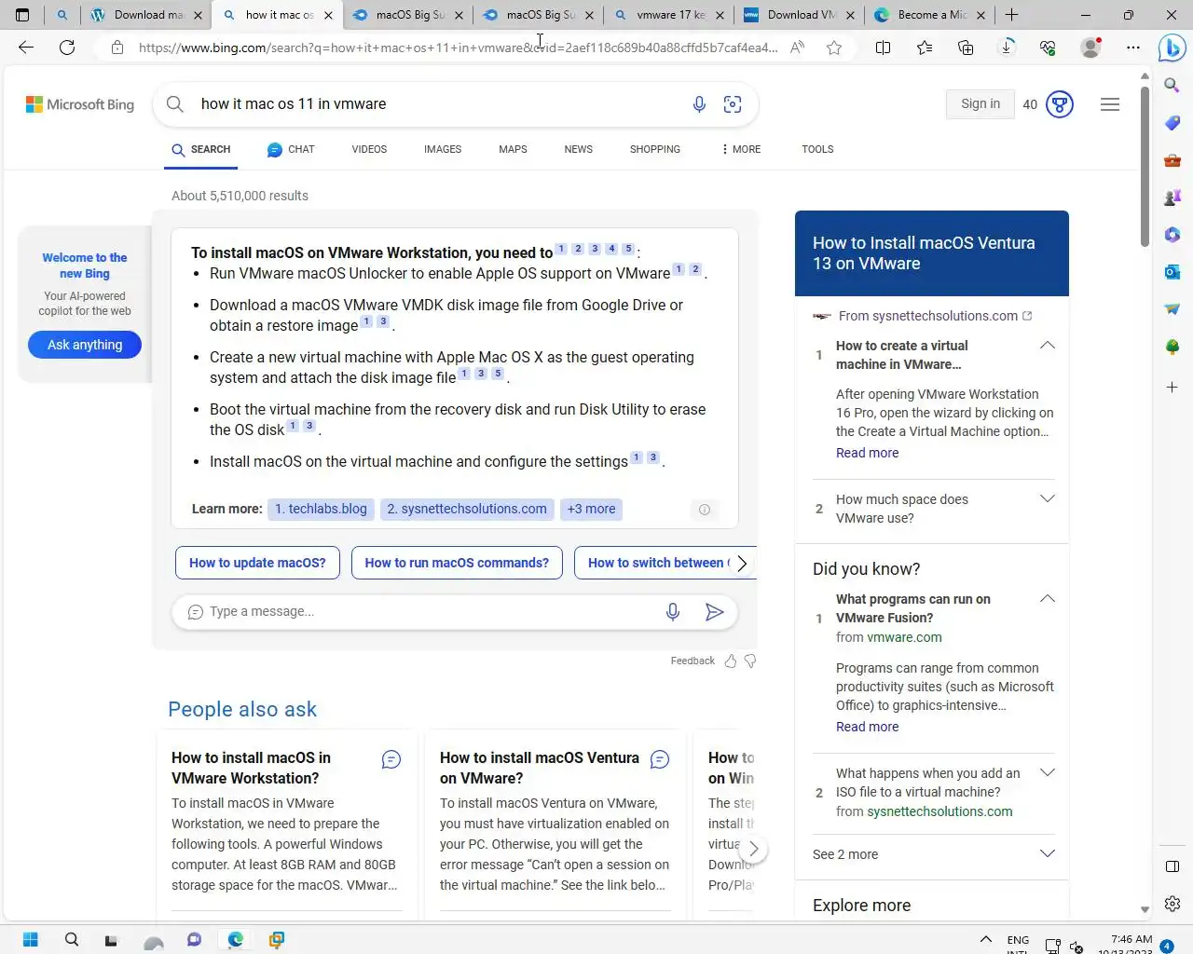Thumbs down the chat answer

(x=750, y=661)
